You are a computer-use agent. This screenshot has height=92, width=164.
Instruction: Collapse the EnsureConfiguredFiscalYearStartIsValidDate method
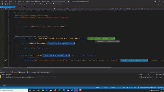(x=8, y=38)
